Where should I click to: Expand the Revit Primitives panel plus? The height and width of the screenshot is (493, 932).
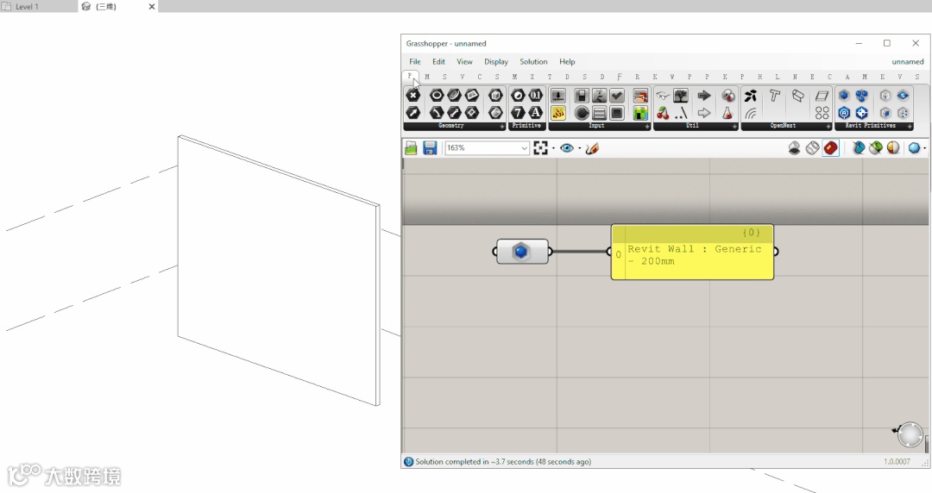tap(910, 126)
